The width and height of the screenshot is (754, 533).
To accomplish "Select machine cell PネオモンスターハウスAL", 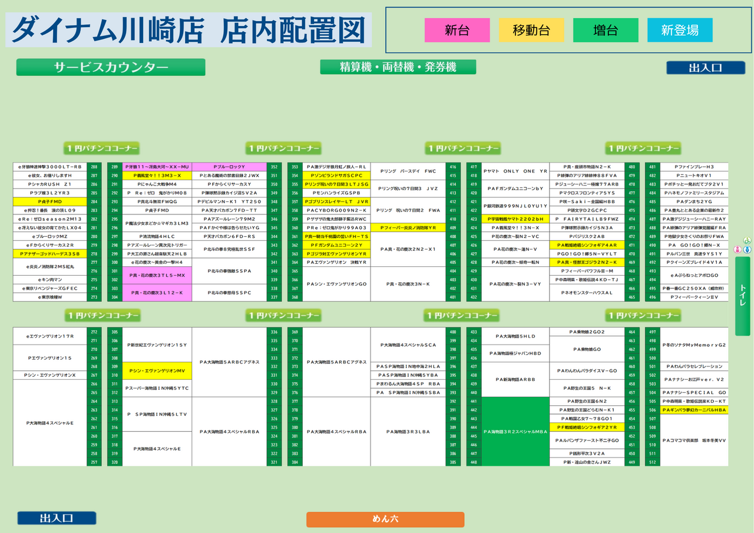I will pyautogui.click(x=587, y=293).
